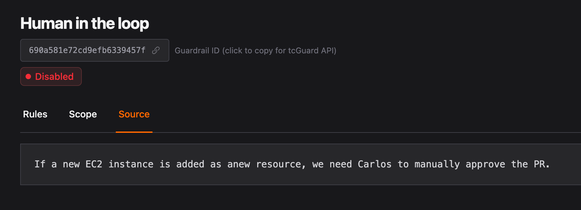Click the 'Human in the loop' heading

pos(84,23)
